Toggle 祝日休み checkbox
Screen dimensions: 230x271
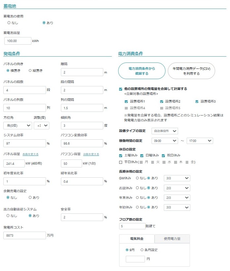coord(163,156)
